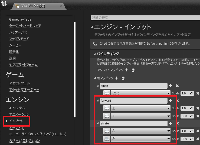Open AI システム settings

17,108
